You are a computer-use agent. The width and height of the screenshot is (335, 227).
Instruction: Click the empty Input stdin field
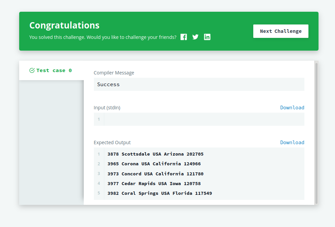pyautogui.click(x=202, y=119)
